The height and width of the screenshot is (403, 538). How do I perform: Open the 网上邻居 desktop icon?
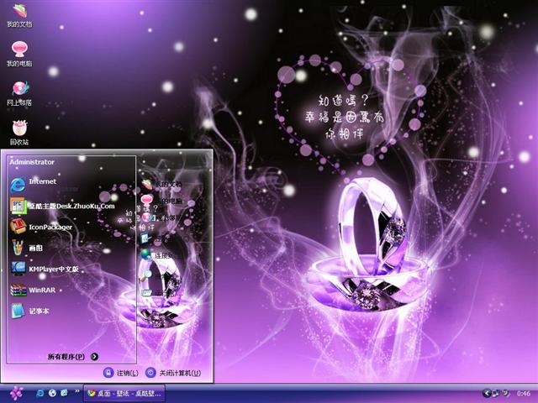click(x=18, y=91)
